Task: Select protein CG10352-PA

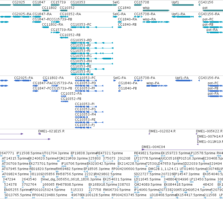Action: pos(63,96)
